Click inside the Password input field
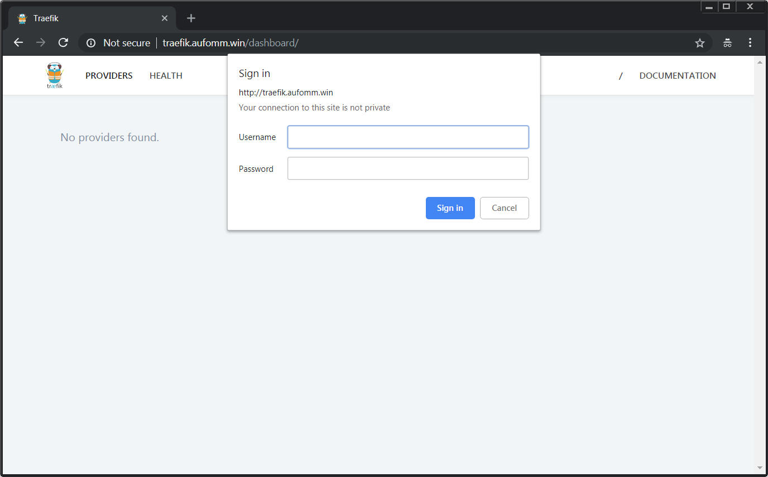Image resolution: width=768 pixels, height=477 pixels. 407,168
